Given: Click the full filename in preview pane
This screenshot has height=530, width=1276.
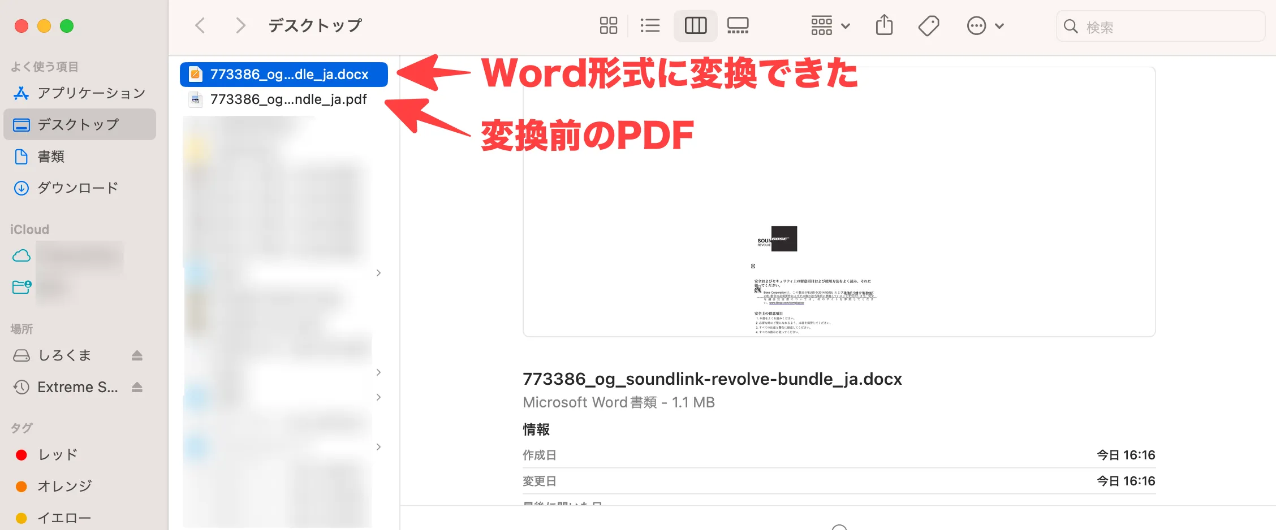Looking at the screenshot, I should pyautogui.click(x=712, y=379).
